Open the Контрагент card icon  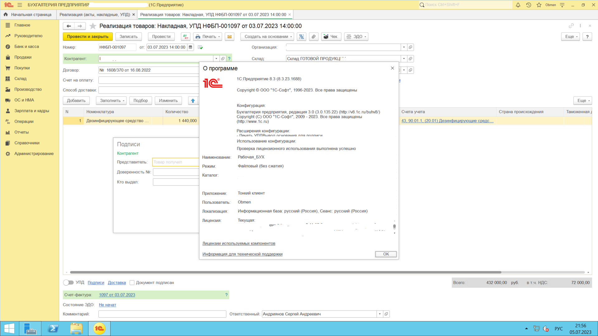coord(223,59)
